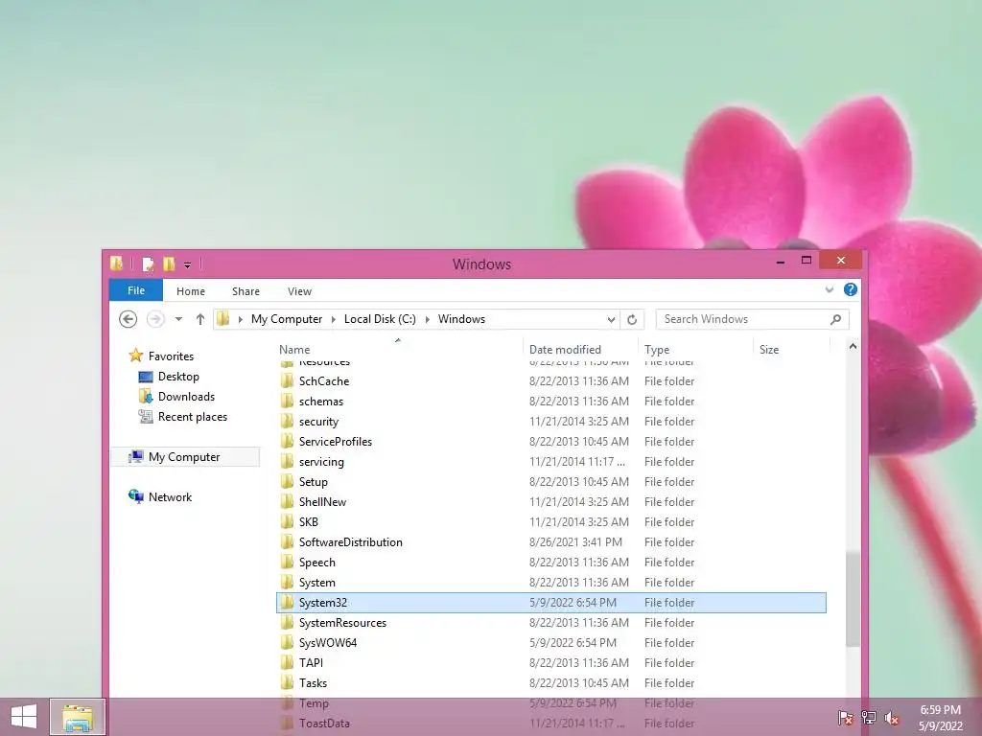Open the Windows Start button
The width and height of the screenshot is (982, 736).
[24, 717]
